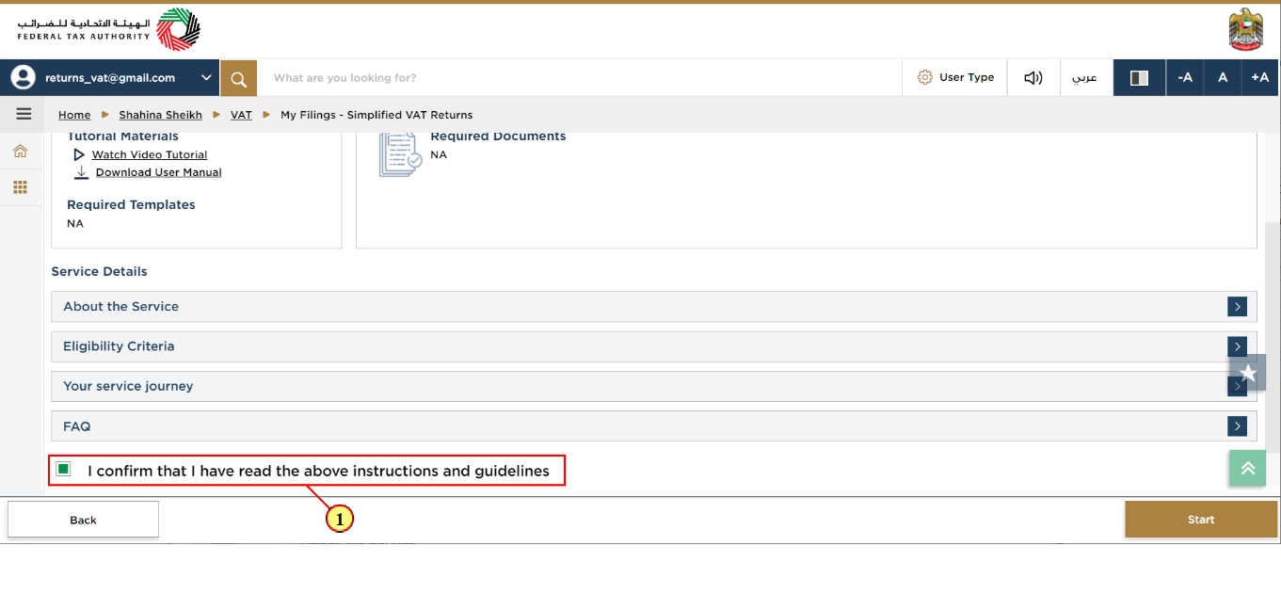Image resolution: width=1281 pixels, height=610 pixels.
Task: Open the hamburger side menu
Action: click(24, 114)
